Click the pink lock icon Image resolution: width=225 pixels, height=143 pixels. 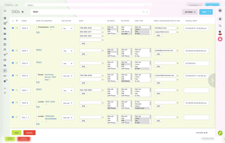pos(220,39)
